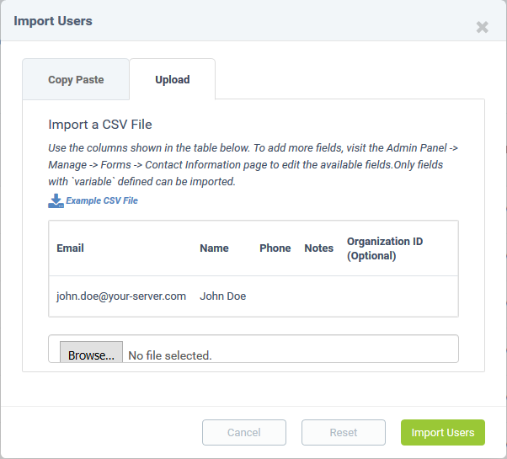Click the Email column header
This screenshot has height=459, width=507.
[x=70, y=248]
